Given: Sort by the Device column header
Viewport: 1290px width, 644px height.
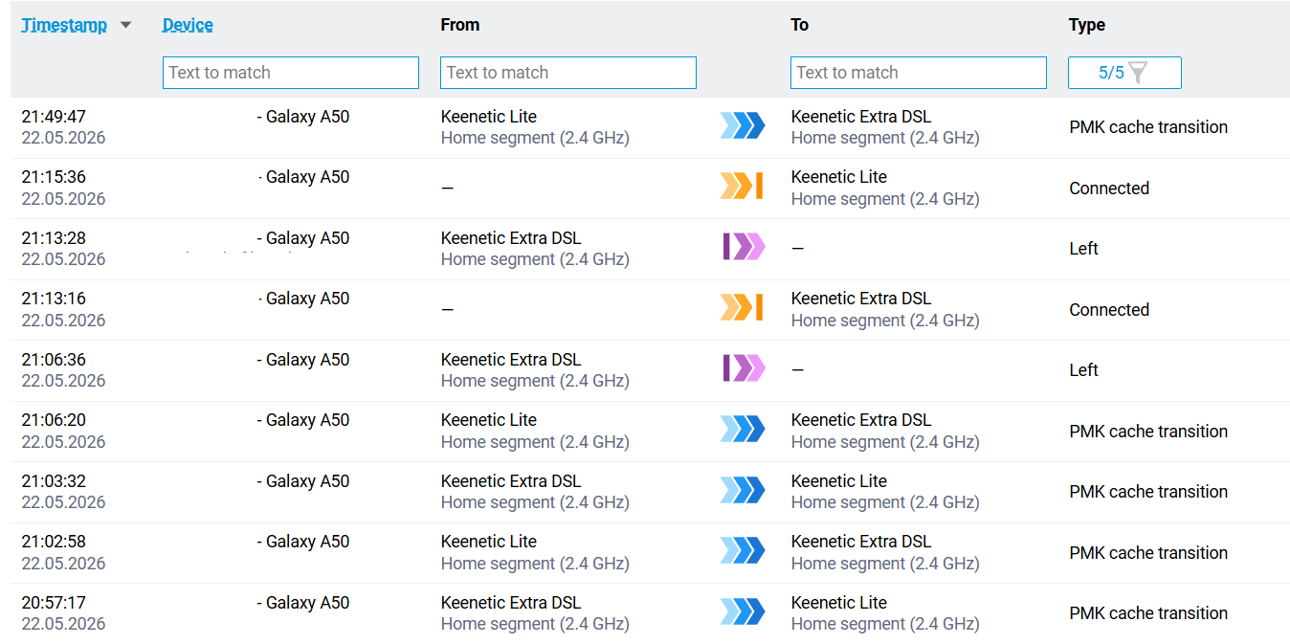Looking at the screenshot, I should tap(188, 25).
